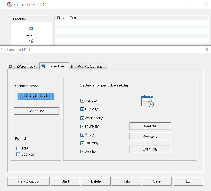This screenshot has width=211, height=191.
Task: Maximize the Z-Cron main window
Action: [x=192, y=4]
